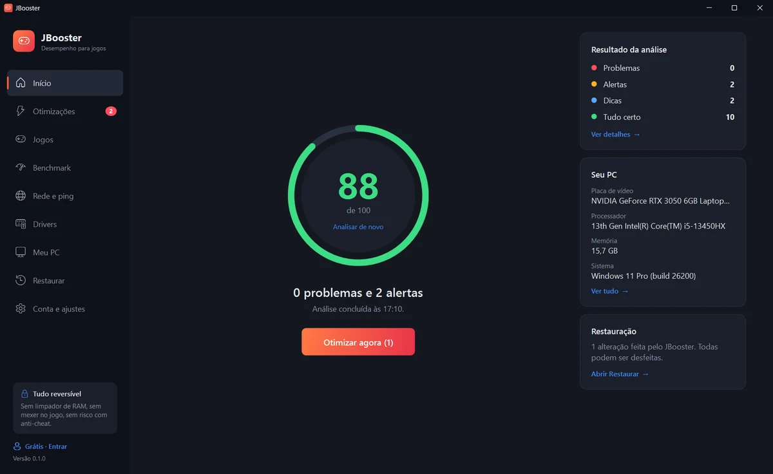Click the Otimizar agora (1) button
The width and height of the screenshot is (773, 474).
tap(358, 342)
